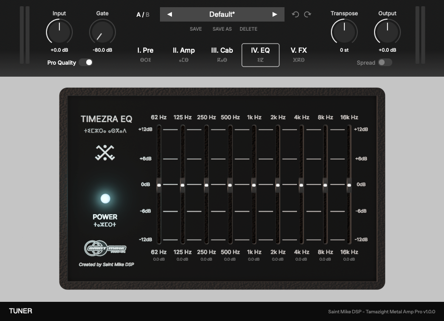Open the TUNER at the bottom left
Viewport: 444px width, 321px height.
[x=20, y=311]
